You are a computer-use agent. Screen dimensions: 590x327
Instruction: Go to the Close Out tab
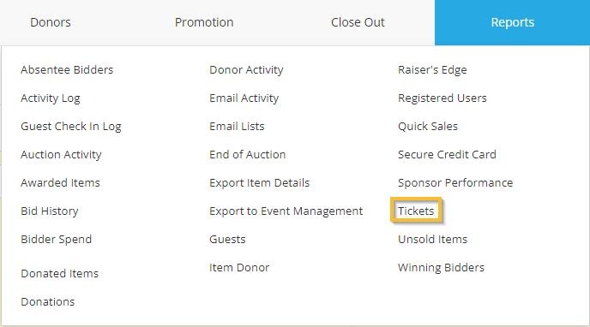pyautogui.click(x=358, y=22)
